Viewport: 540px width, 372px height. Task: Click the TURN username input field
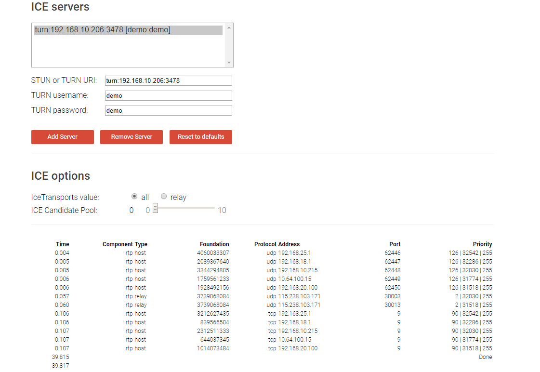coord(168,95)
